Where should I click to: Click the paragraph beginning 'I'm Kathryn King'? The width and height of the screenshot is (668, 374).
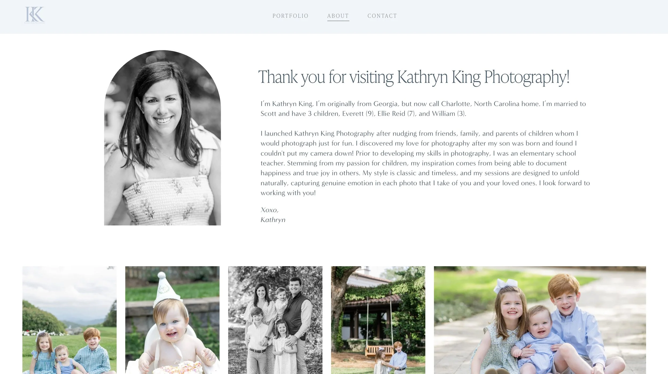pyautogui.click(x=423, y=109)
